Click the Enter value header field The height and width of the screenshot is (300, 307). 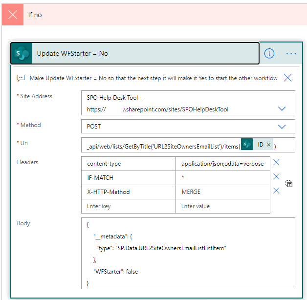pos(222,206)
